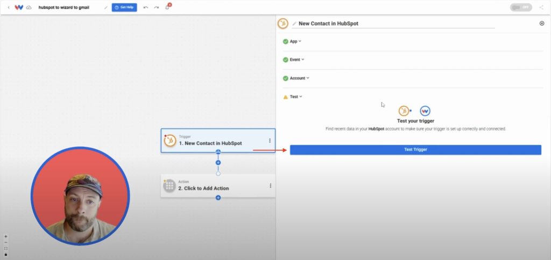Image resolution: width=551 pixels, height=260 pixels.
Task: Close the trigger settings panel
Action: tap(541, 24)
